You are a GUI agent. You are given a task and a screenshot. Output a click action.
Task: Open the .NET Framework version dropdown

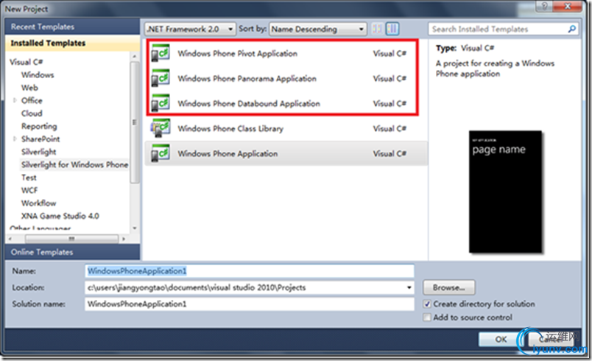click(x=190, y=29)
